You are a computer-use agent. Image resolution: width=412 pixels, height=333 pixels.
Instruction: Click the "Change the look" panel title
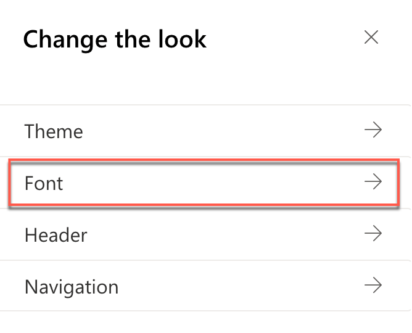click(x=115, y=39)
